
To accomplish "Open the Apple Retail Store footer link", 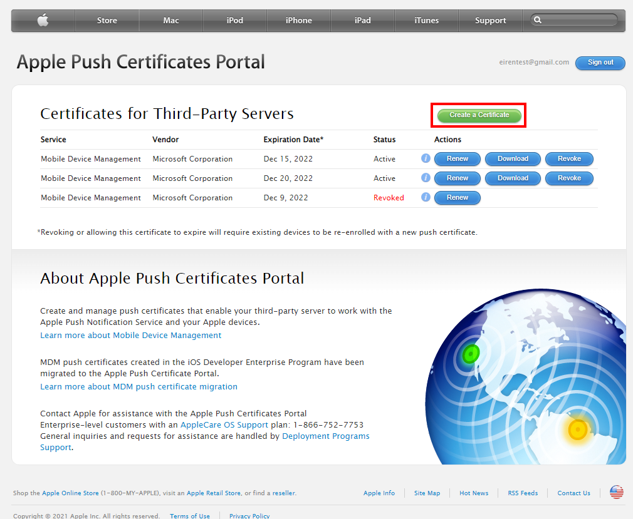I will 214,493.
